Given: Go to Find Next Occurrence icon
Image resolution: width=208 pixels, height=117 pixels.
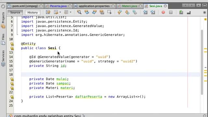Looking at the screenshot, I should (94, 12).
